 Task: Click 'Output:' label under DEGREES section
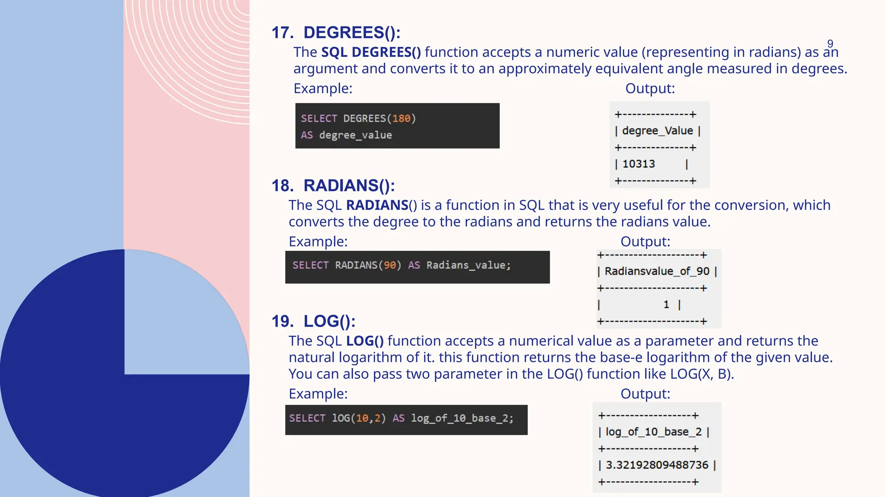pos(650,88)
